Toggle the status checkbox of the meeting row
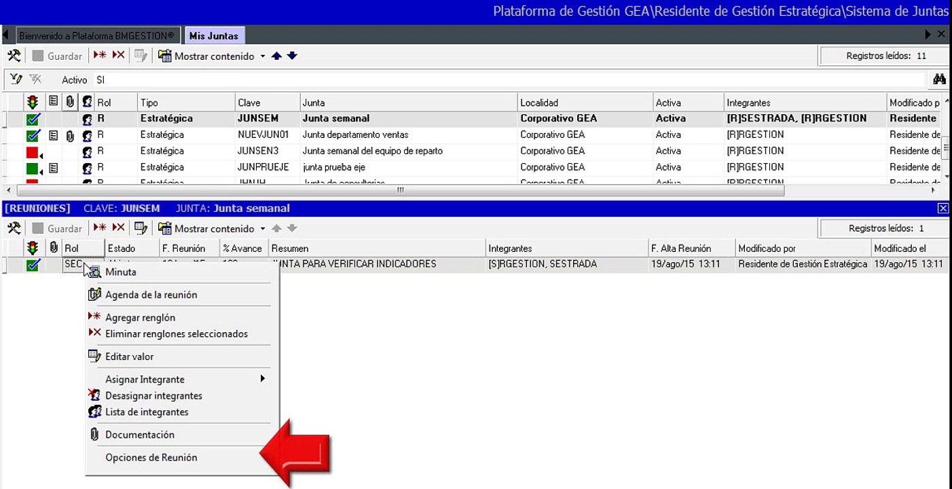952x489 pixels. click(x=33, y=264)
